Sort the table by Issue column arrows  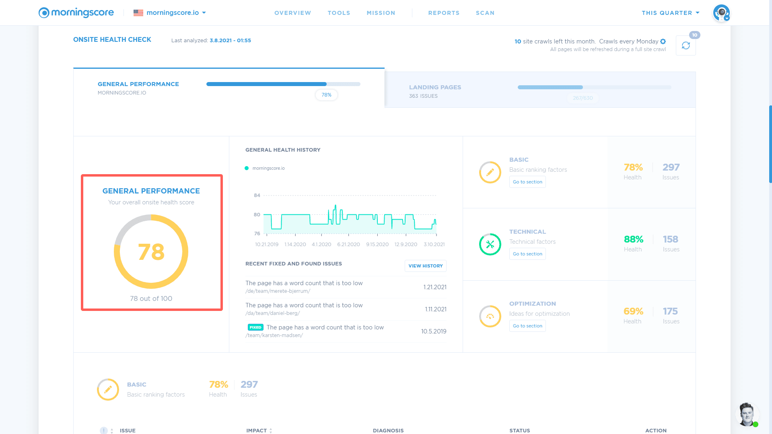(x=112, y=431)
